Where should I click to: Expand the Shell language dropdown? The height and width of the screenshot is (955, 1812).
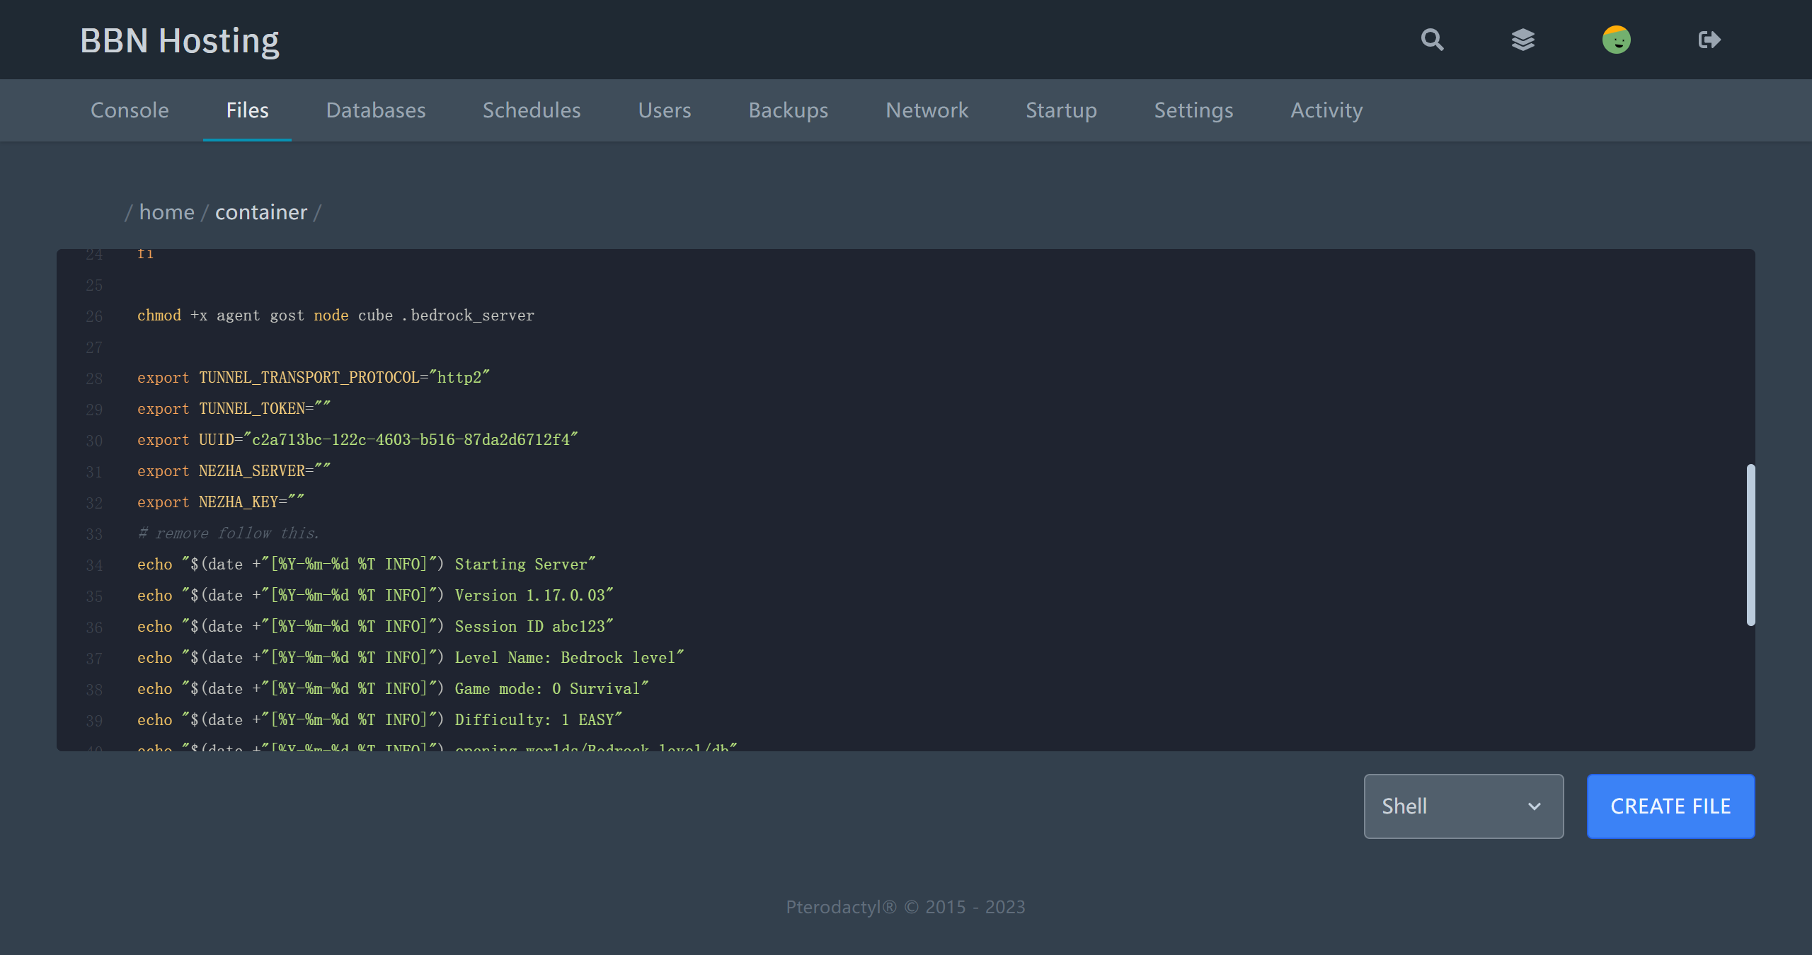(x=1462, y=806)
